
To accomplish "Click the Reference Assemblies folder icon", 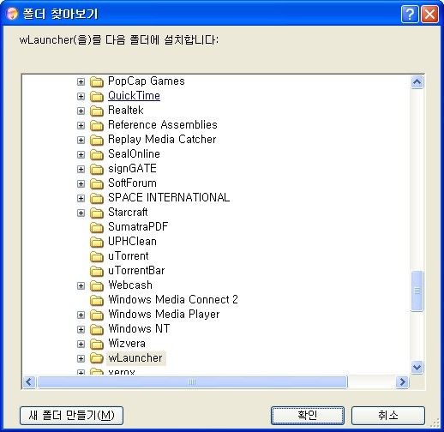I will coord(97,125).
